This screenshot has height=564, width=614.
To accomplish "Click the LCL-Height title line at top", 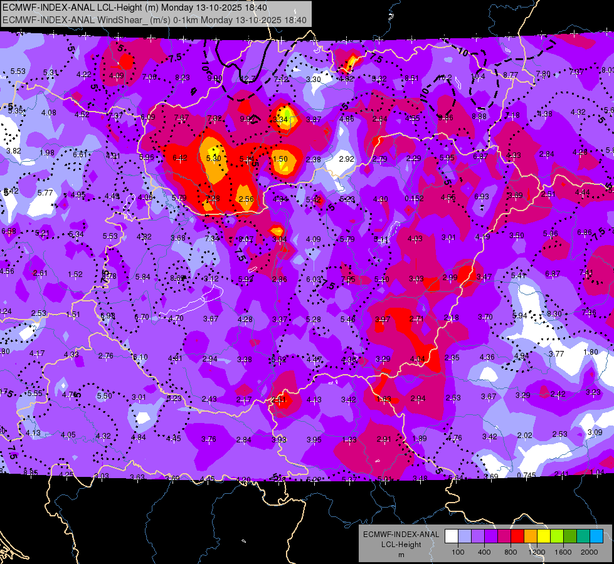I will click(x=135, y=8).
